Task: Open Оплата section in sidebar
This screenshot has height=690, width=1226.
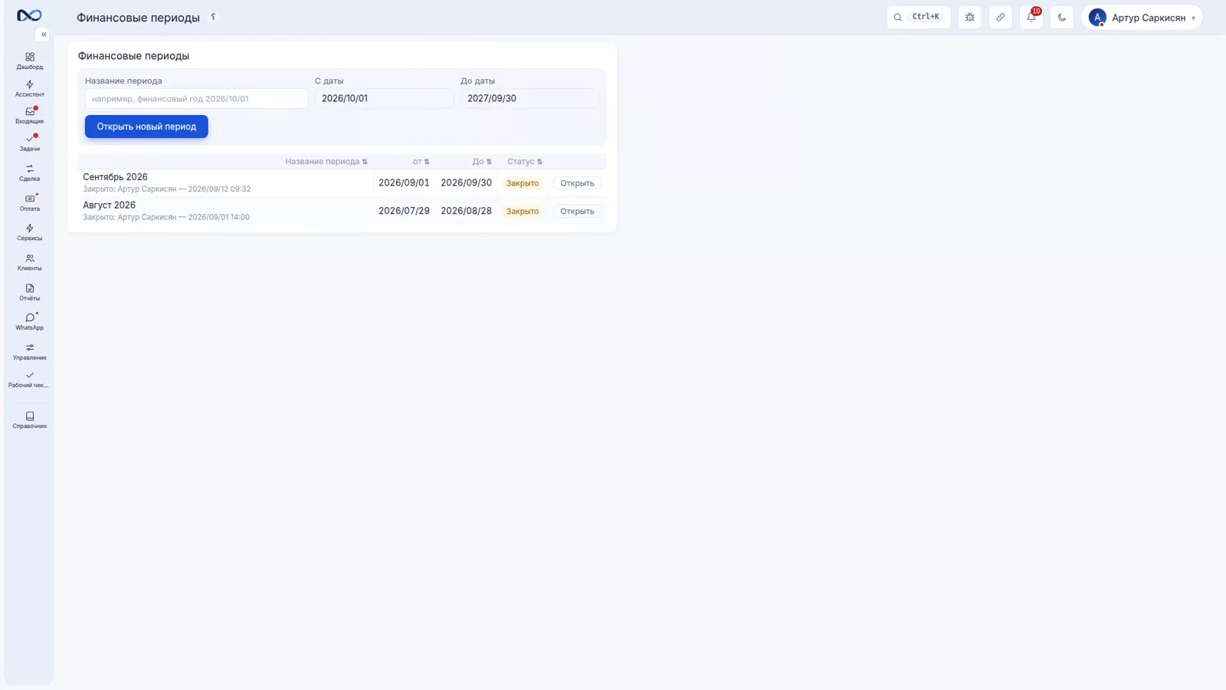Action: (29, 202)
